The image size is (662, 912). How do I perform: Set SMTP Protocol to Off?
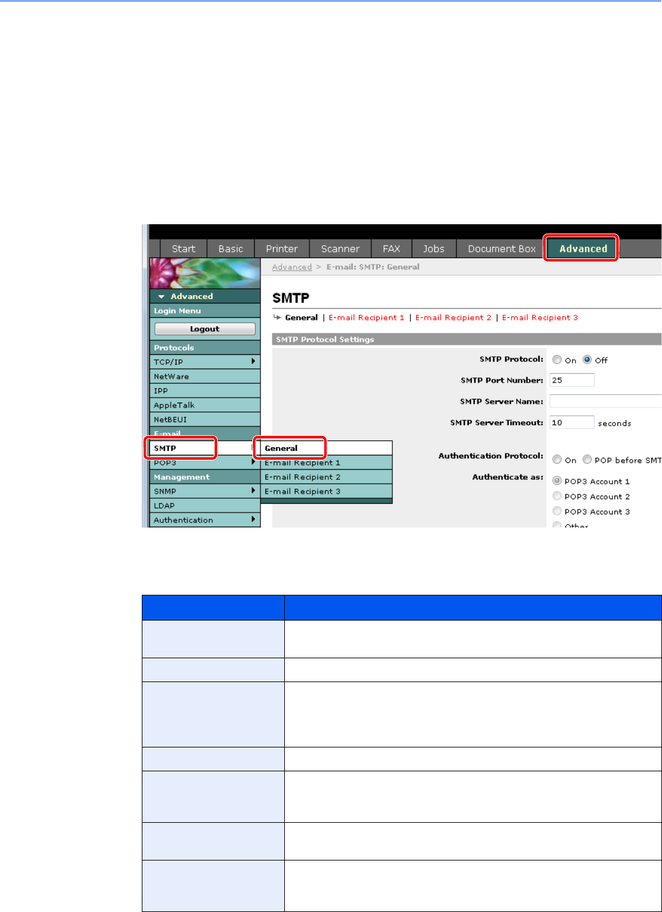[587, 360]
